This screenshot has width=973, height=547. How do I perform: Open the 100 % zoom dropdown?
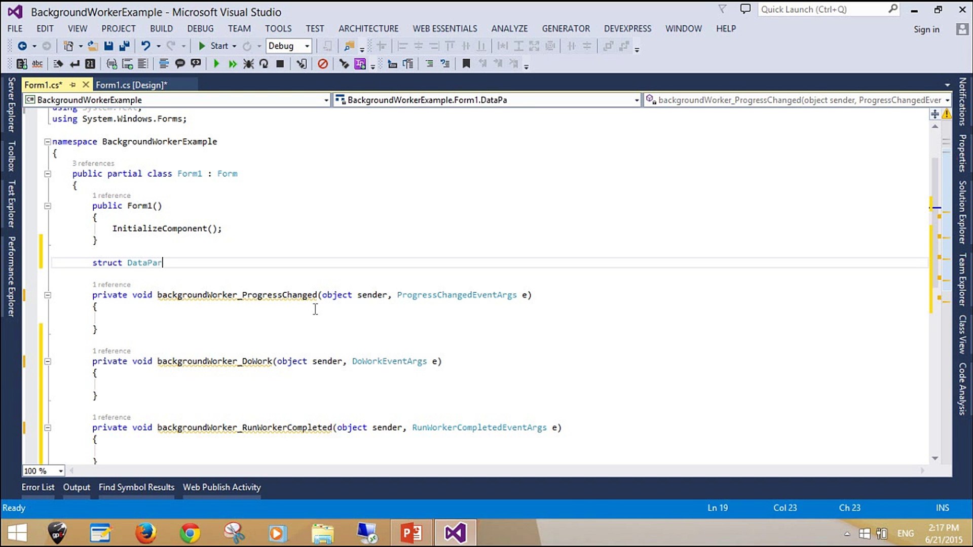coord(60,471)
